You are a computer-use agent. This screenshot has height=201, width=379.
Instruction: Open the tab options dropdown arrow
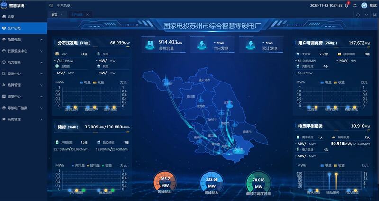point(366,15)
